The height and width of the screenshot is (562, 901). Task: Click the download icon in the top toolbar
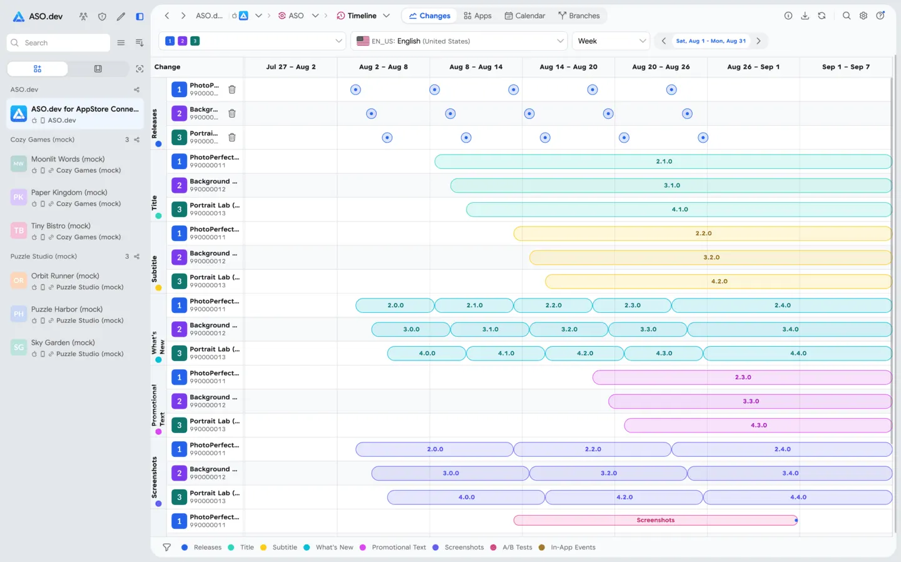pyautogui.click(x=805, y=16)
